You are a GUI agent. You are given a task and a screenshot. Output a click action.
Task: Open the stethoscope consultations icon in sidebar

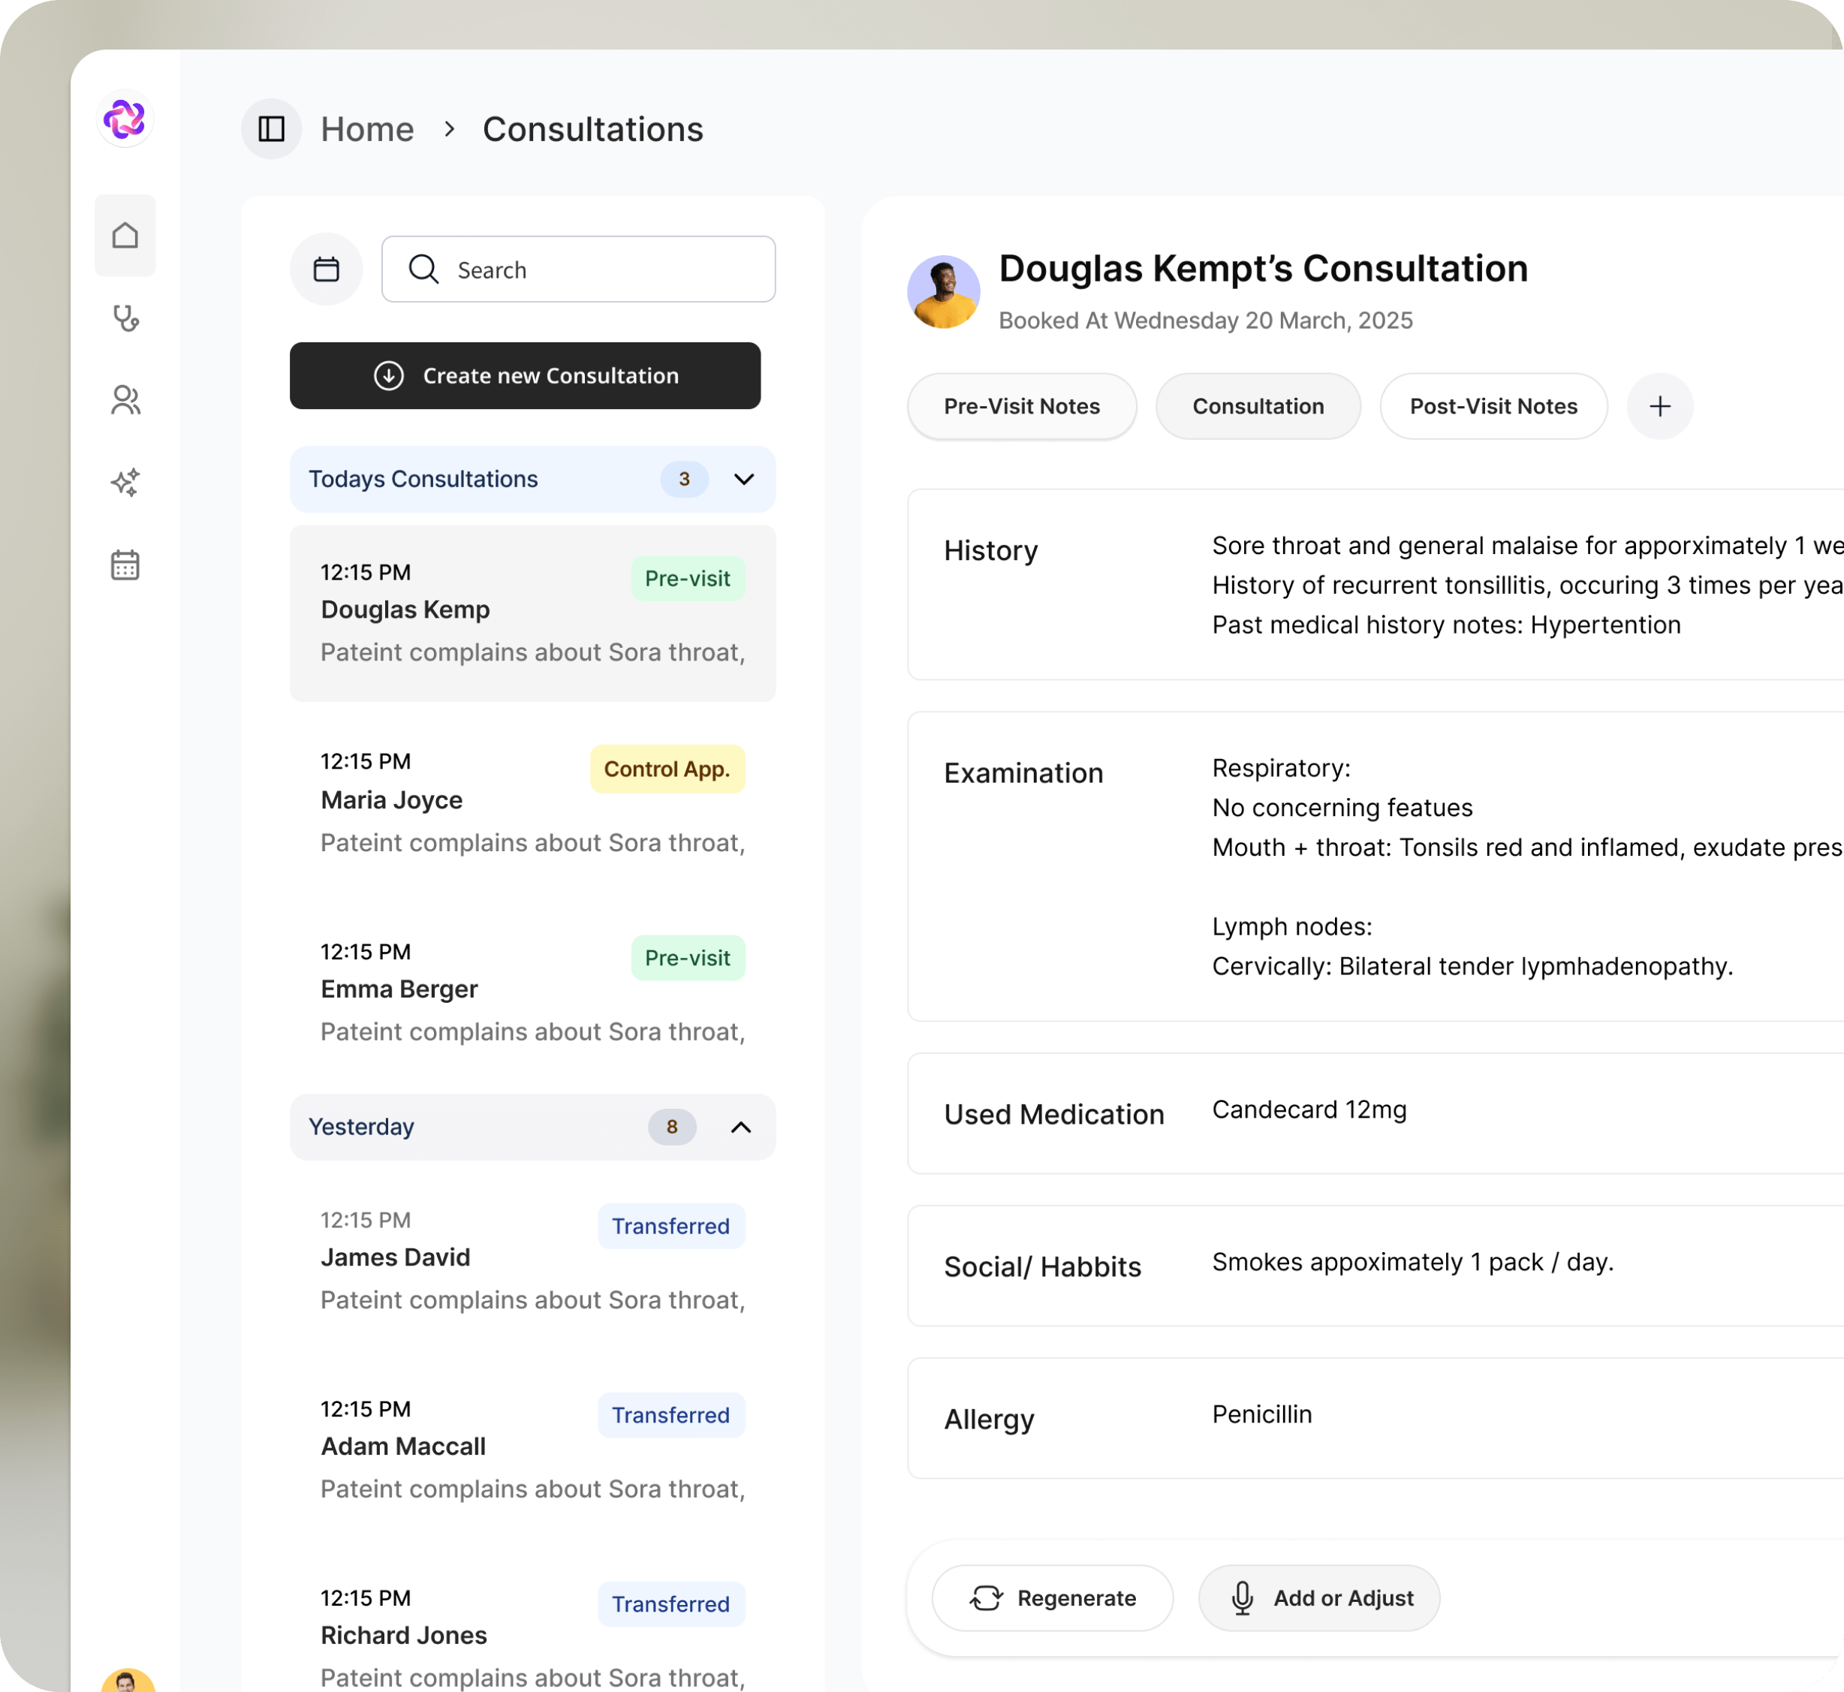tap(125, 318)
